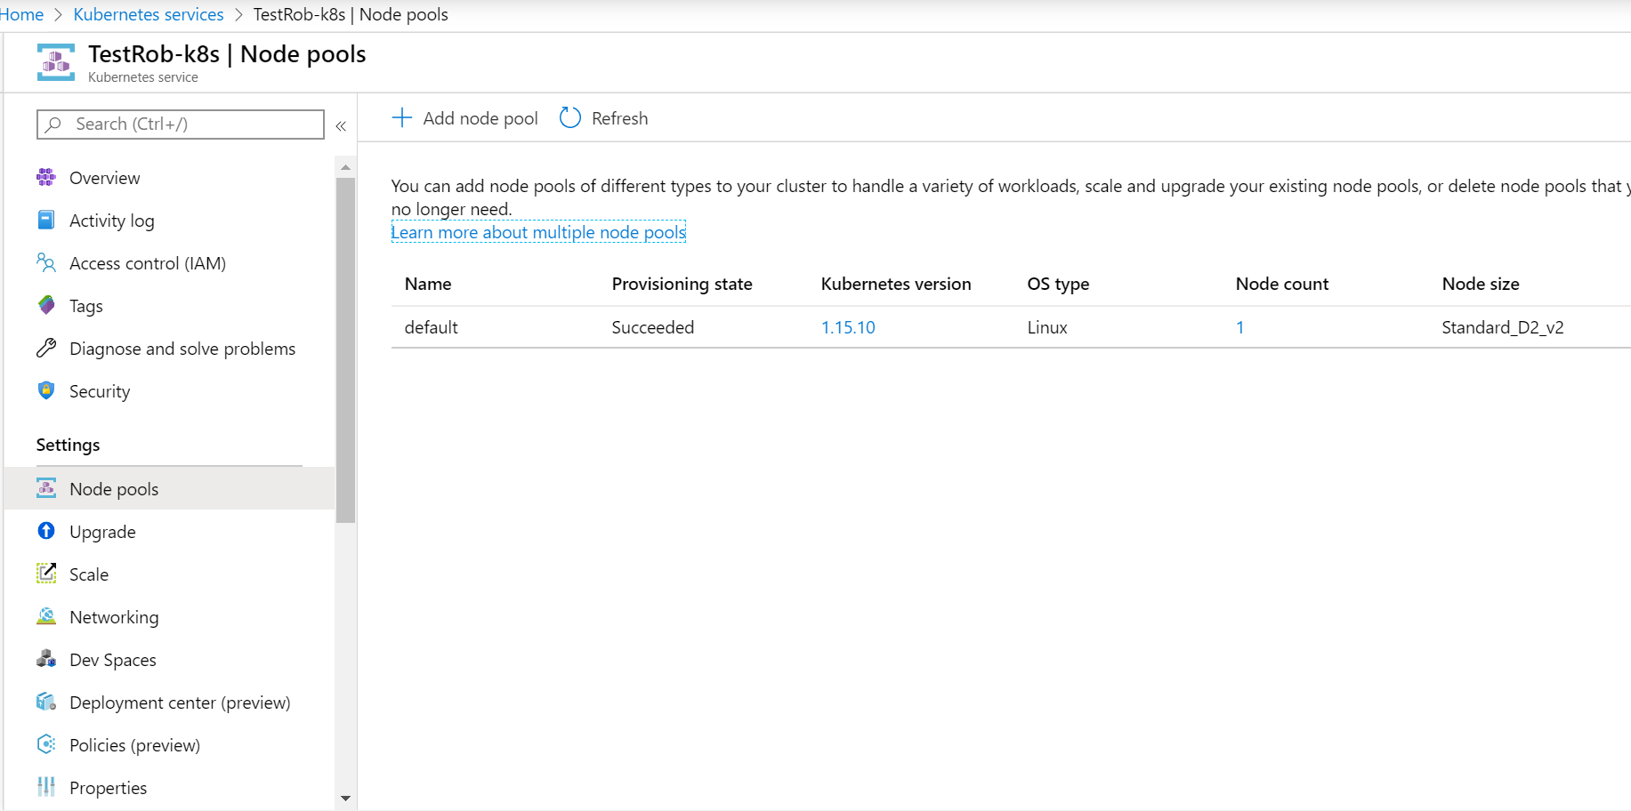Click the Tags icon
The image size is (1631, 811).
coord(46,305)
